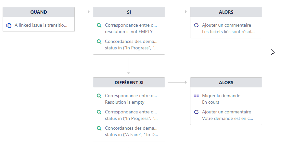Open the 'status in ("A Faire"...' condition text
This screenshot has width=295, height=155.
point(131,135)
